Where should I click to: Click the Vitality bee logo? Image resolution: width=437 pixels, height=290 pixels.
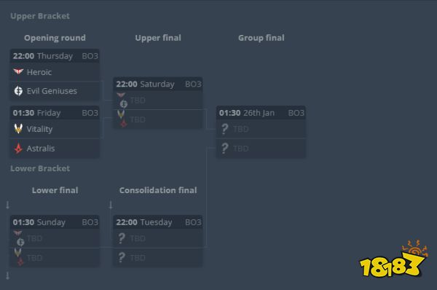click(x=18, y=128)
